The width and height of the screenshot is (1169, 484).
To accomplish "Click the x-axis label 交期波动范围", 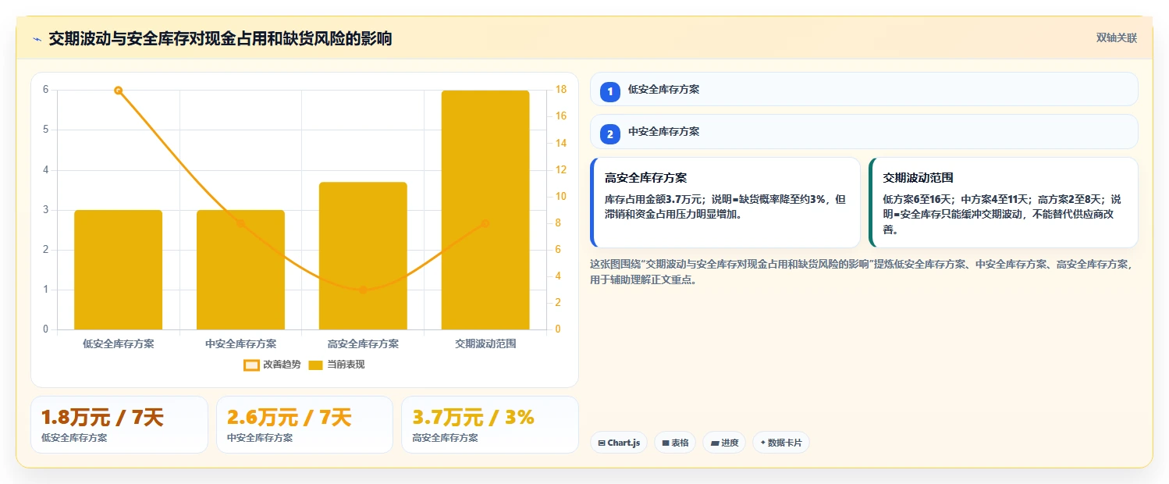I will tap(485, 343).
